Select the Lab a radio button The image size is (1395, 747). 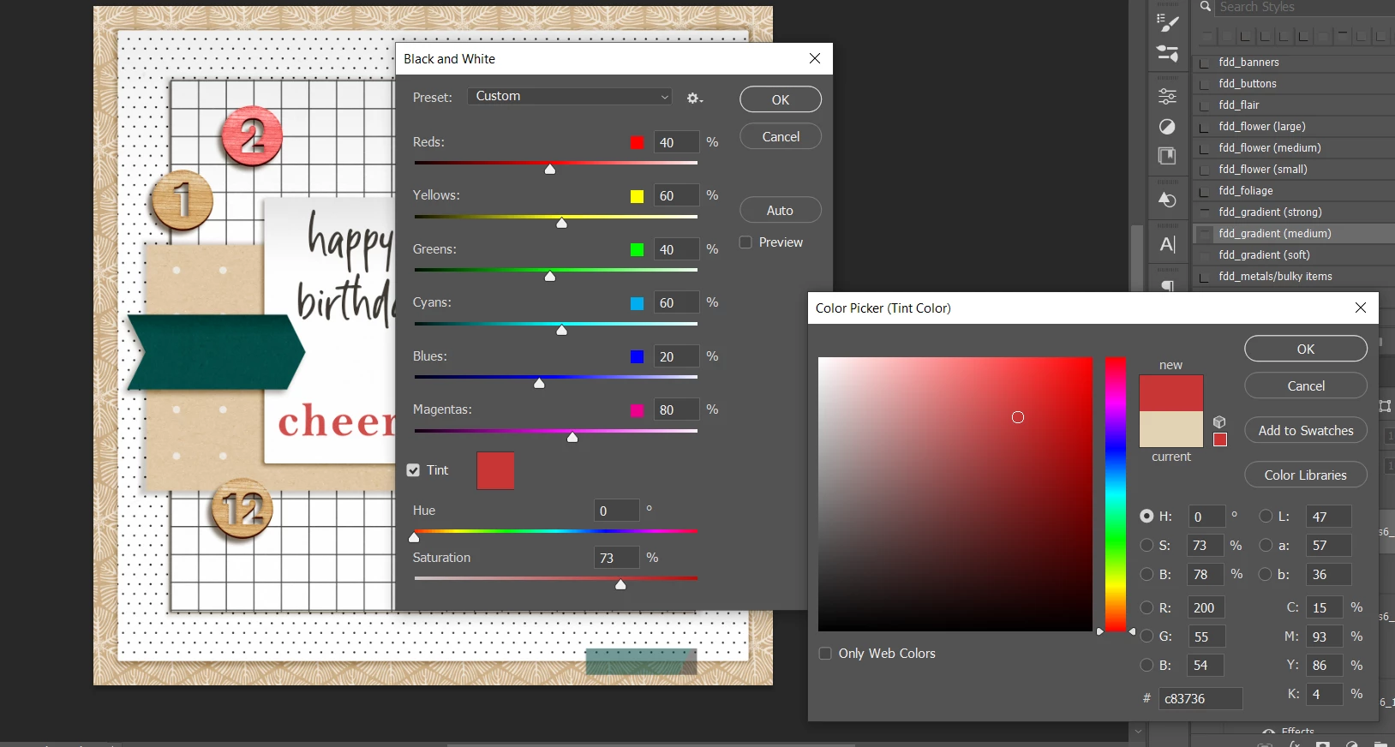tap(1266, 546)
